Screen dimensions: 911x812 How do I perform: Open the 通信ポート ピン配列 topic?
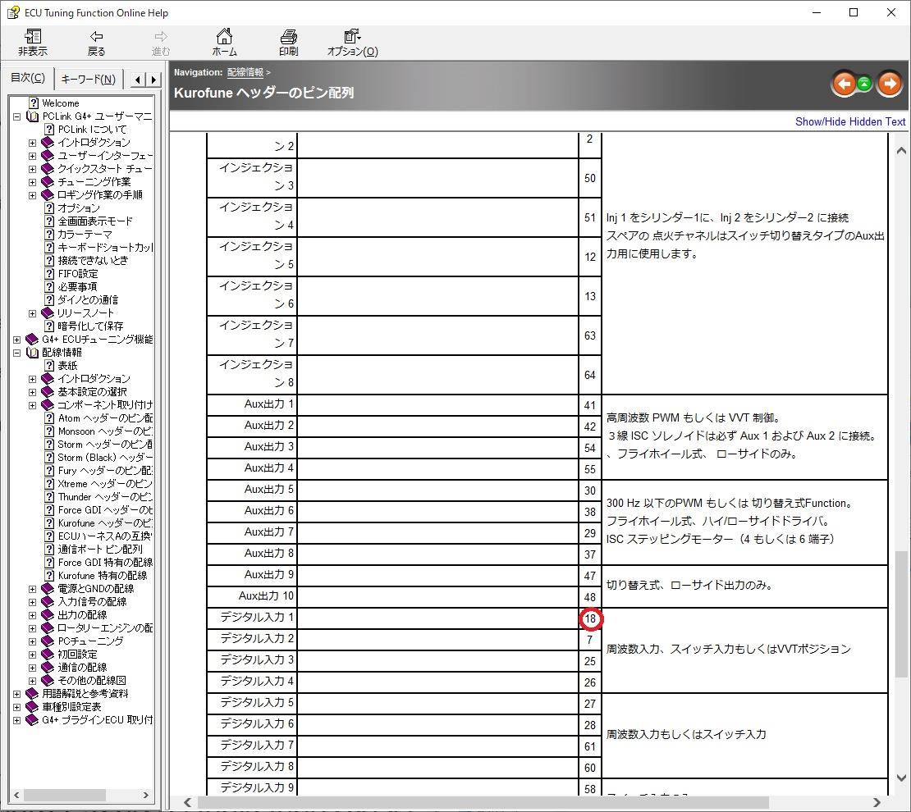coord(100,549)
